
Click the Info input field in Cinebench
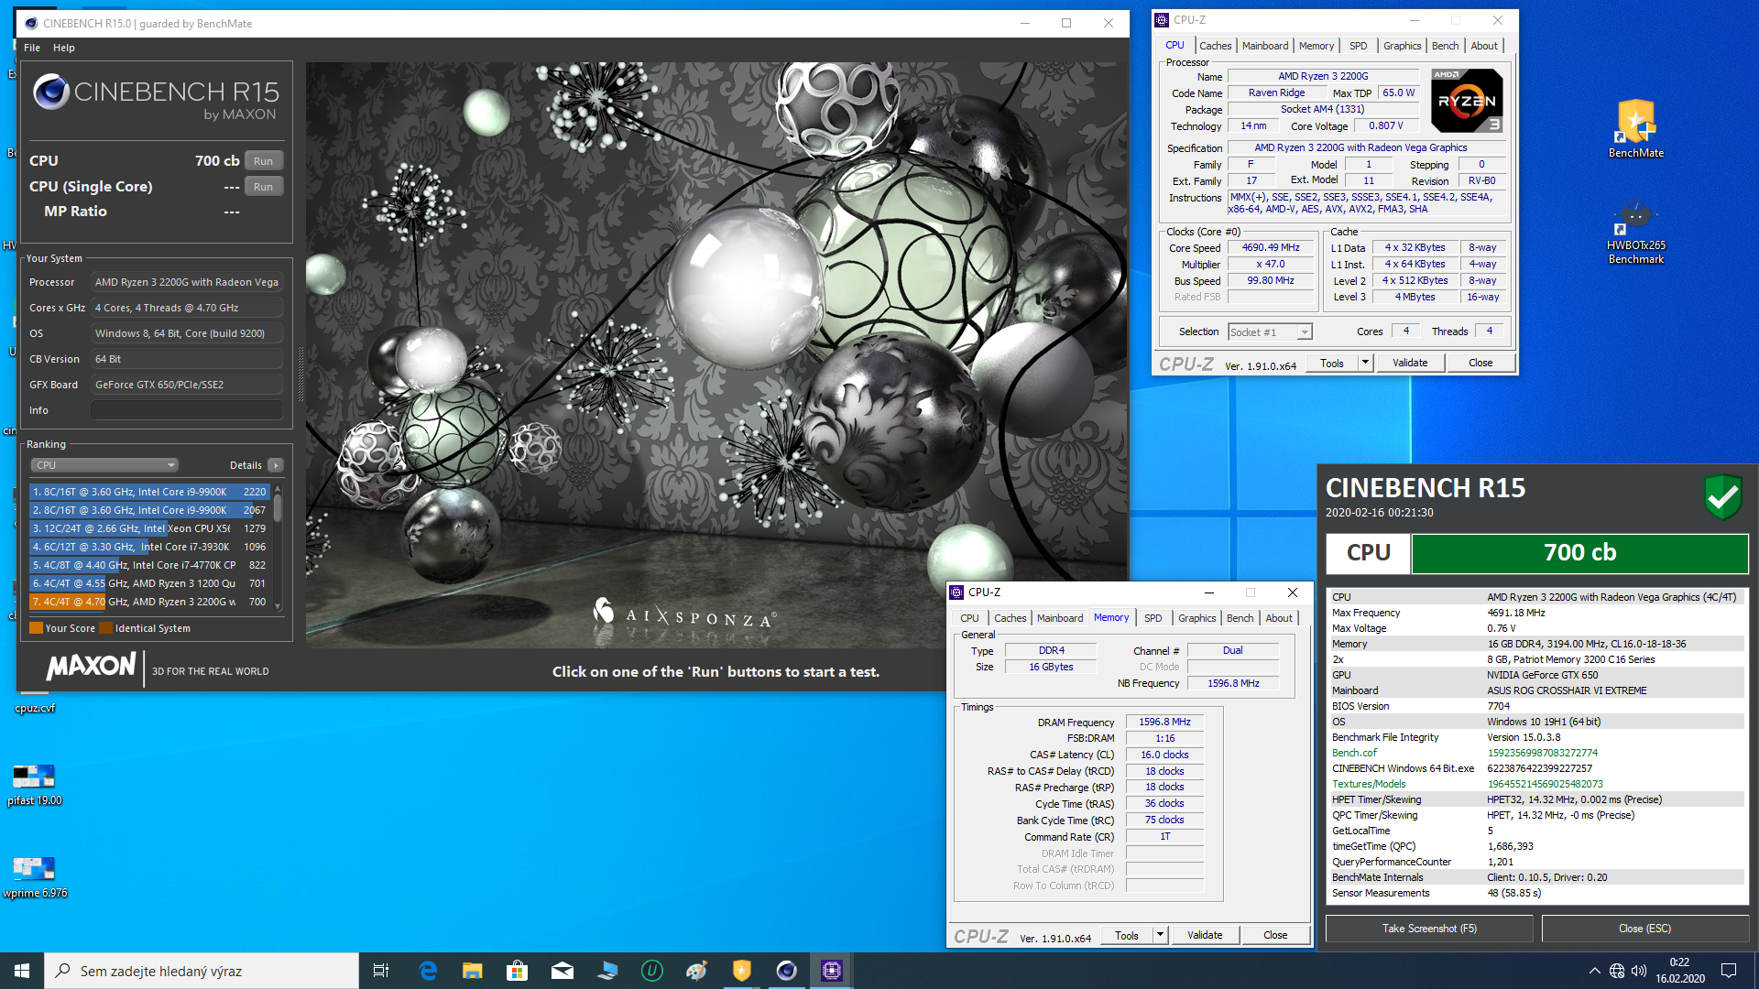(x=187, y=410)
